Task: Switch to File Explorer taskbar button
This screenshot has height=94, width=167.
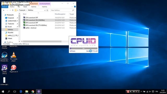Action: (27, 92)
